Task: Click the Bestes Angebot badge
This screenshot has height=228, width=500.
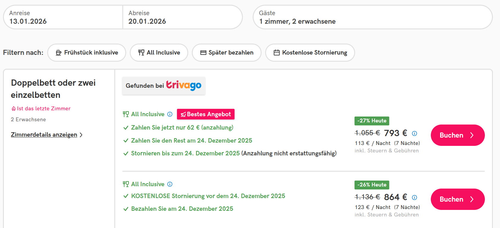Action: tap(205, 114)
